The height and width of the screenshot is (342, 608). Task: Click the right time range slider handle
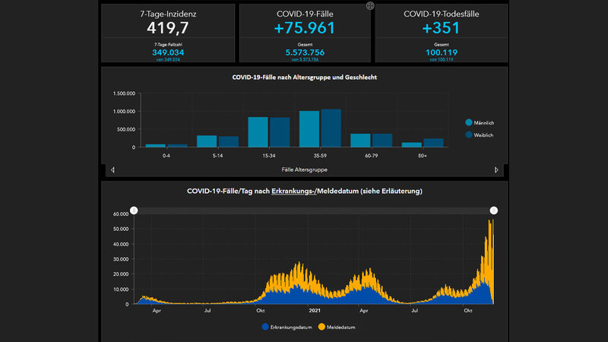click(494, 210)
